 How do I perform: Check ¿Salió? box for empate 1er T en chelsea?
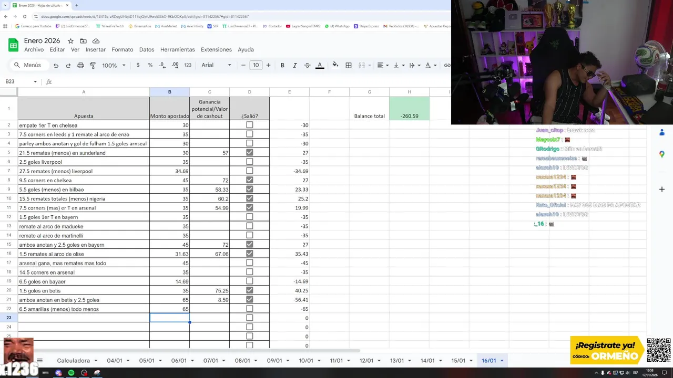click(x=250, y=125)
